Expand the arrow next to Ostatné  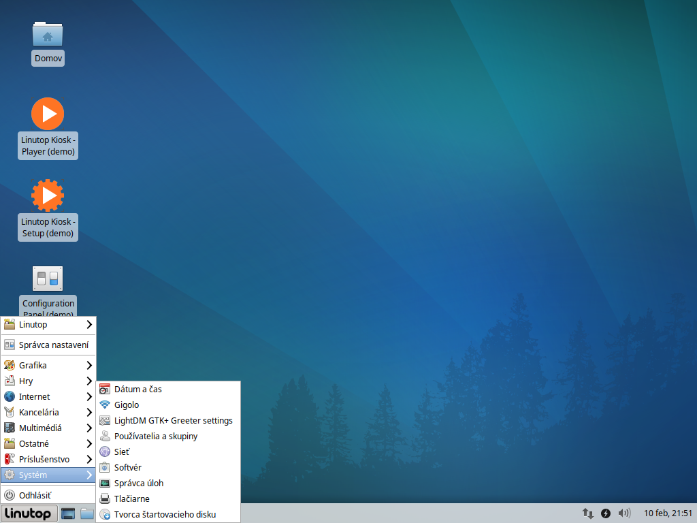pos(89,444)
